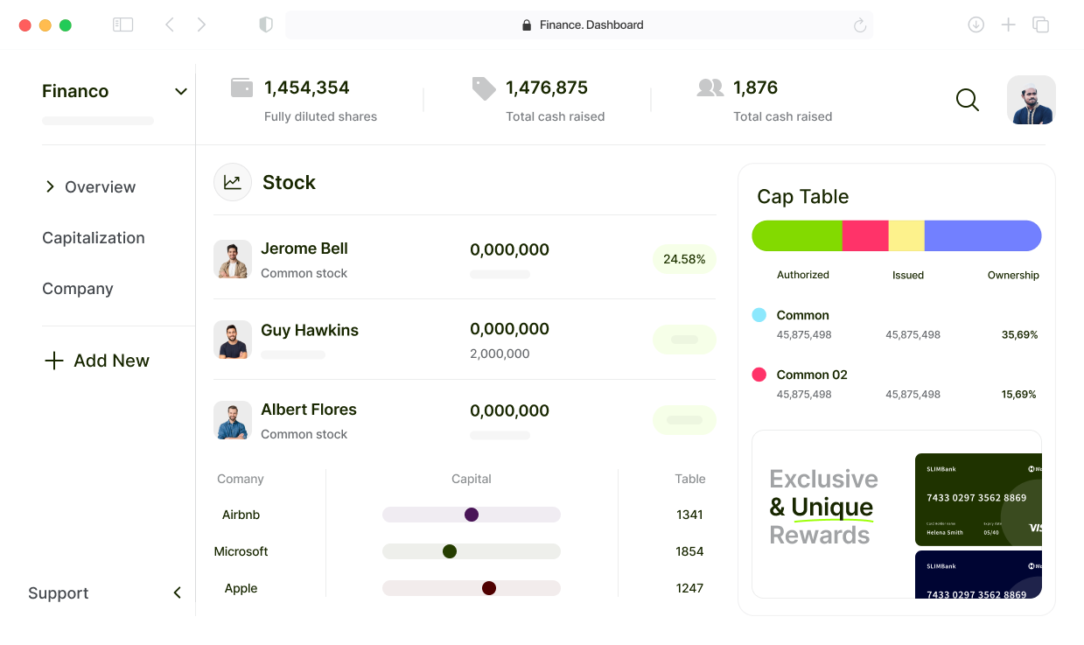Select the Jerome Bell name

[x=304, y=249]
